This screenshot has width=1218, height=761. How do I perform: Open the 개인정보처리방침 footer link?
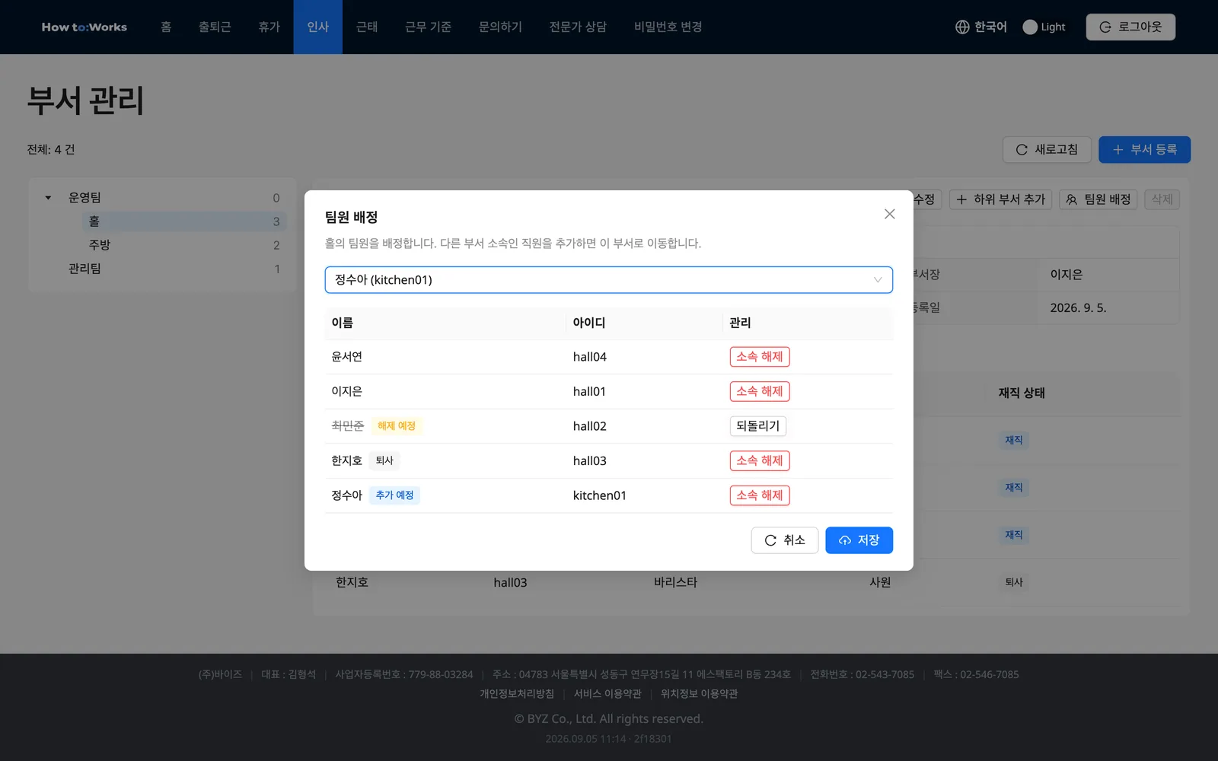(517, 694)
